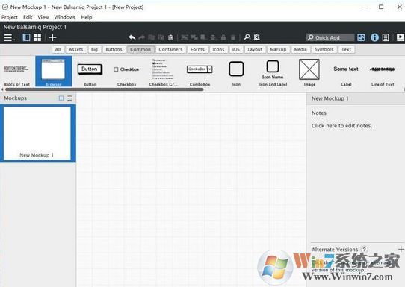The image size is (405, 287).
Task: Click the Lock icon in toolbar
Action: click(x=223, y=37)
